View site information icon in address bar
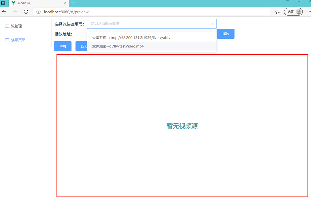The height and width of the screenshot is (203, 311). pyautogui.click(x=38, y=12)
